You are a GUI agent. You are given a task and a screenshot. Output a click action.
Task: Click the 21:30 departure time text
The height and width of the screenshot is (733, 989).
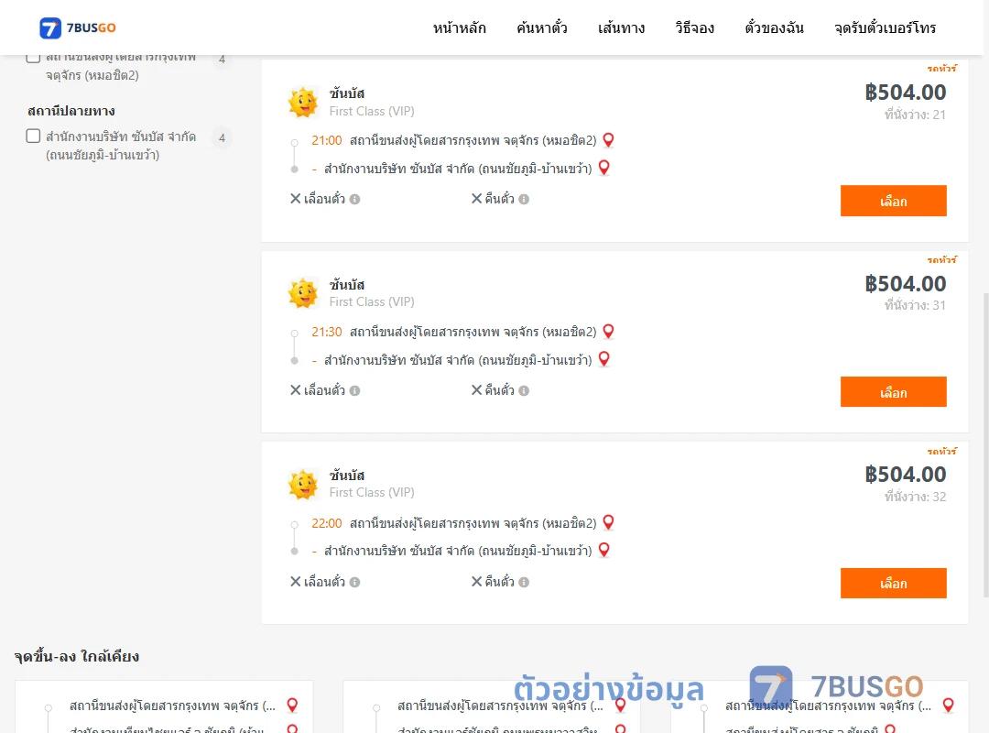[x=327, y=332]
